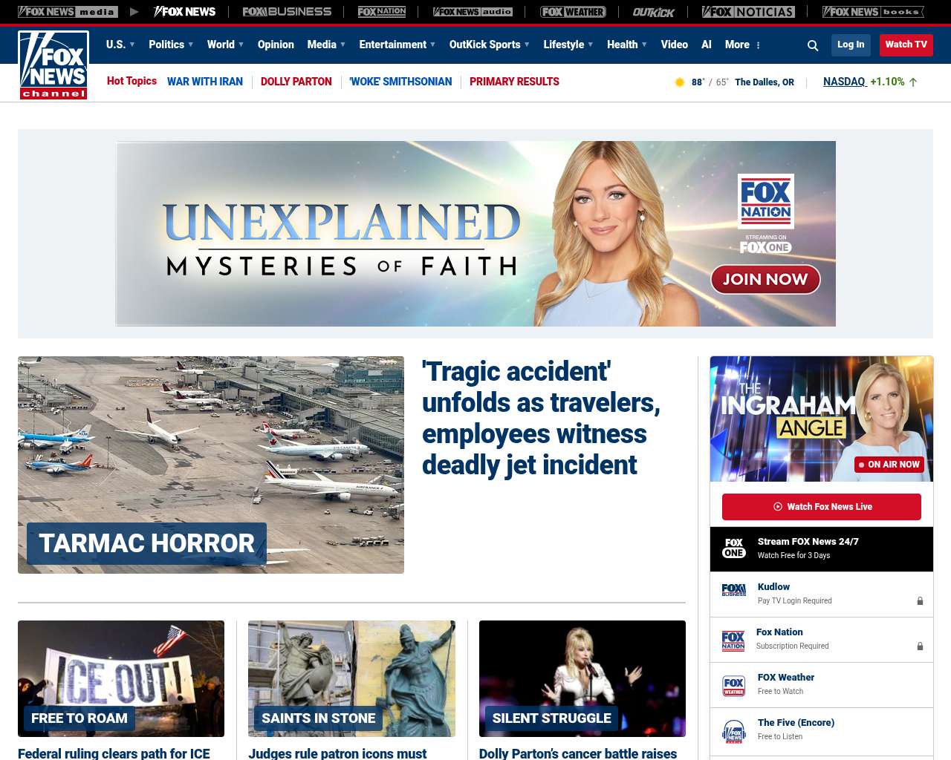Open Fox Weather logo in top bar
The width and height of the screenshot is (951, 760).
pos(573,12)
